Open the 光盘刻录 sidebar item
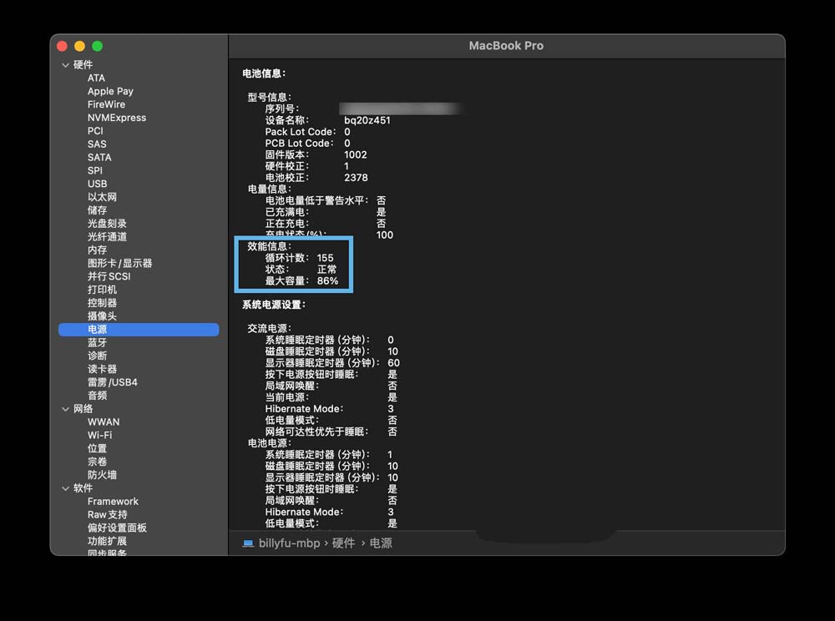Viewport: 835px width, 621px height. coord(107,224)
